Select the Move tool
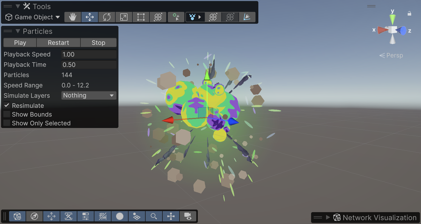This screenshot has height=224, width=421. [x=90, y=17]
